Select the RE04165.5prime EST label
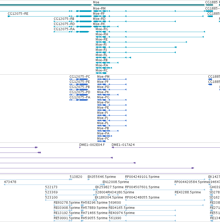Image resolution: width=220 pixels, height=222 pixels. 122,208
